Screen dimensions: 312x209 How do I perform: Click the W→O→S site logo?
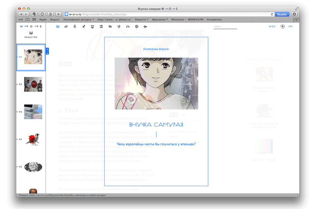coord(31,26)
